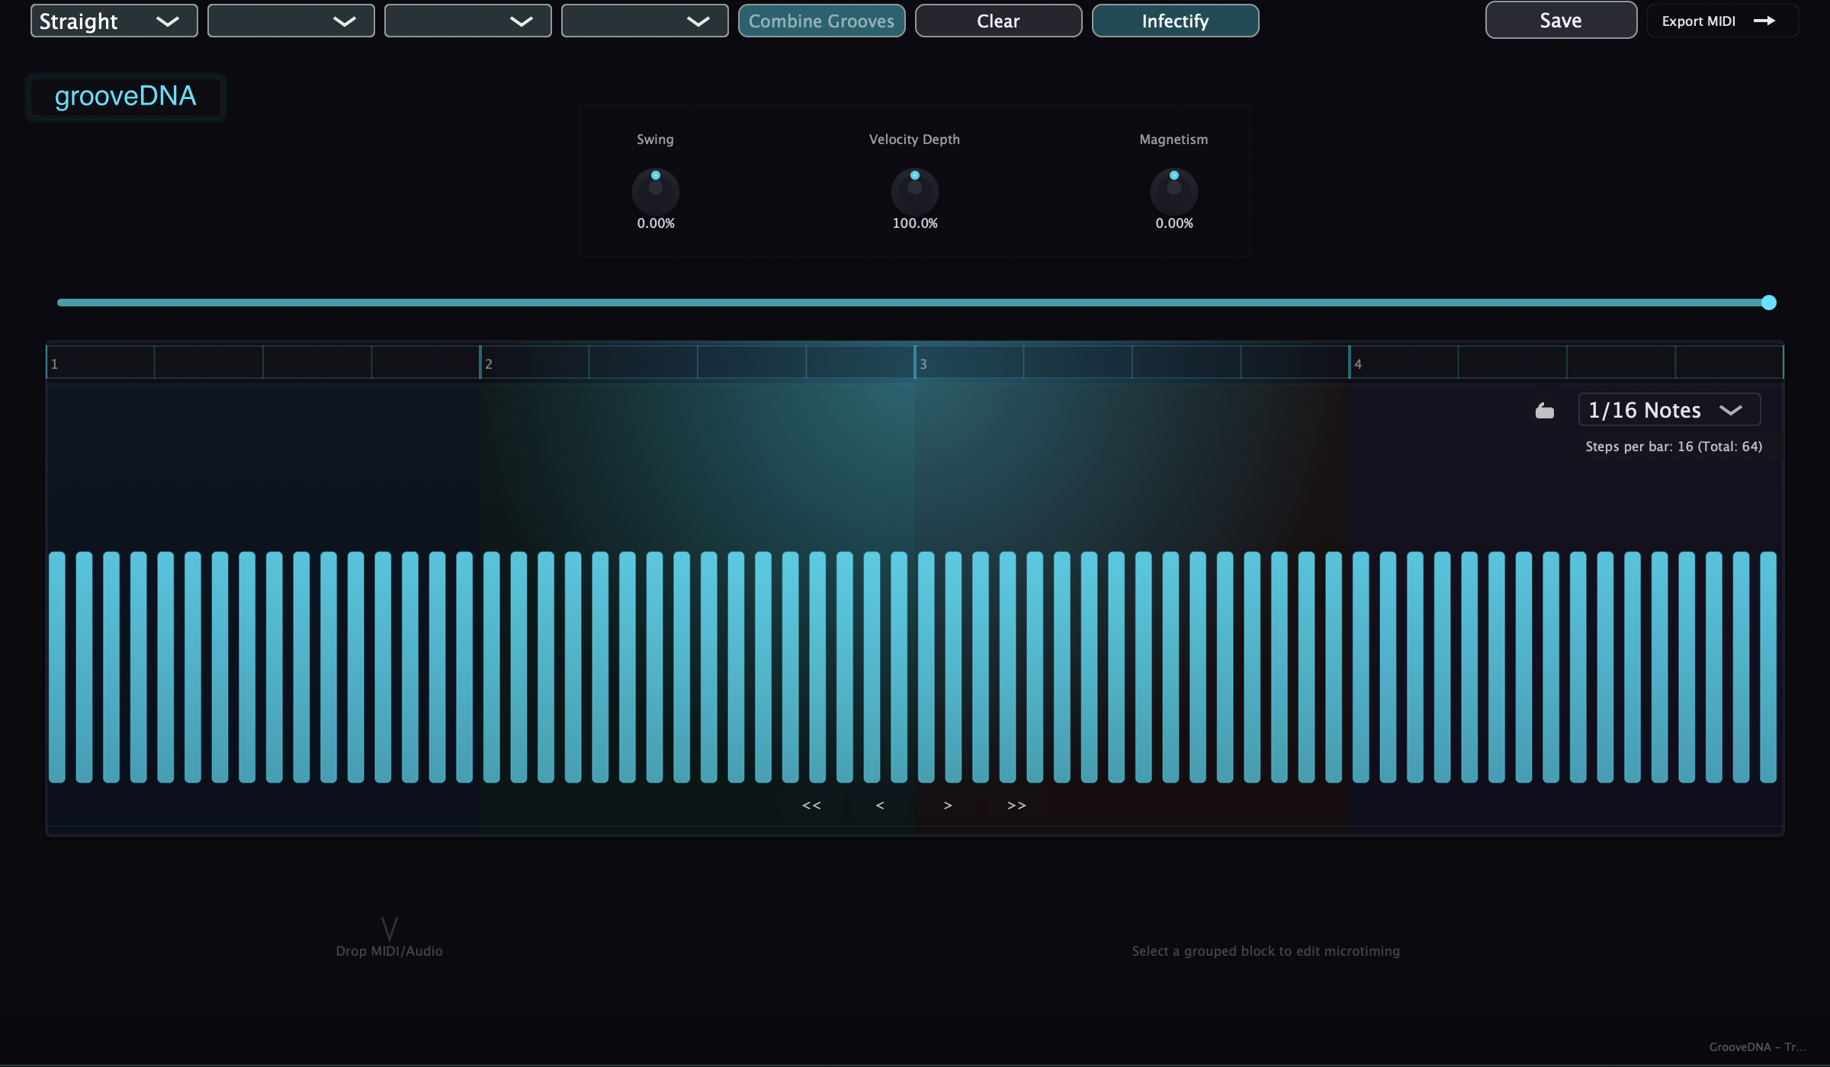Screen dimensions: 1830x1067
Task: Enable Combine Grooves mode
Action: 821,21
